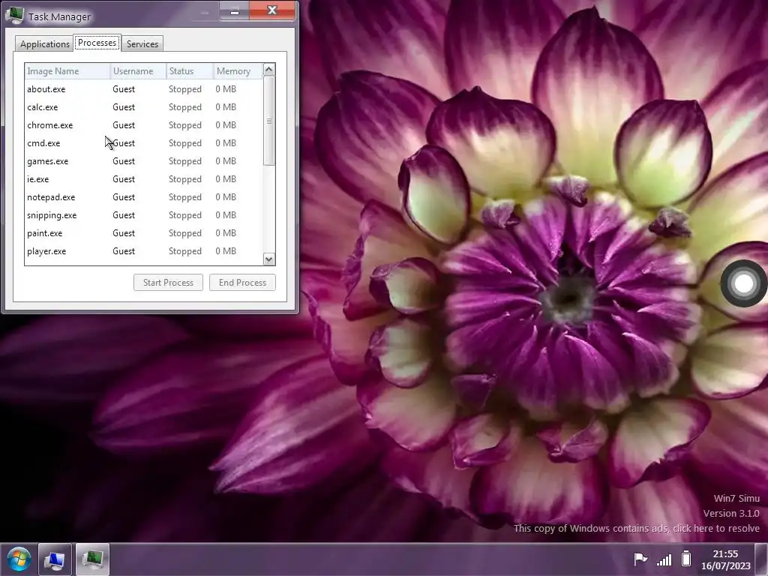Sort by Username column header

[138, 71]
